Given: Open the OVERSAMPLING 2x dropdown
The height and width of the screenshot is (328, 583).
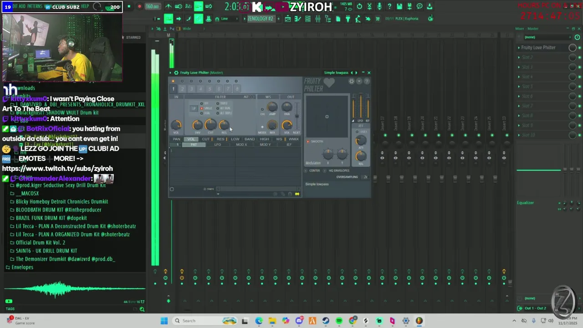Looking at the screenshot, I should (x=365, y=177).
